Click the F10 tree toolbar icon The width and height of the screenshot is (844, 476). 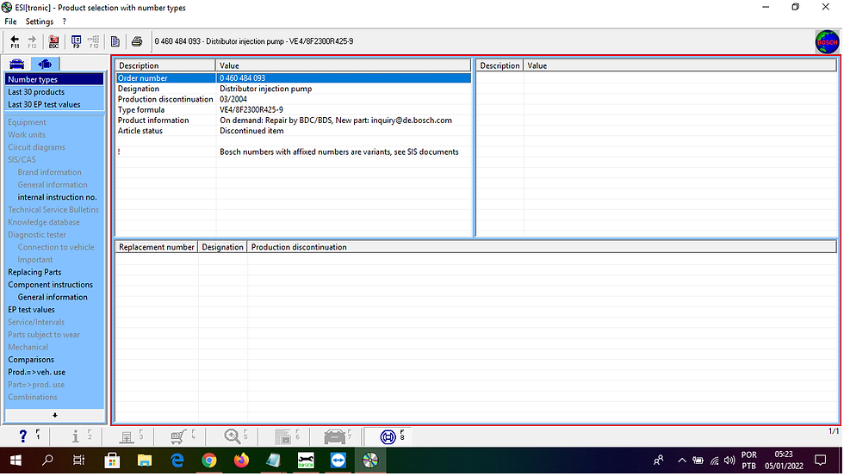[x=94, y=41]
